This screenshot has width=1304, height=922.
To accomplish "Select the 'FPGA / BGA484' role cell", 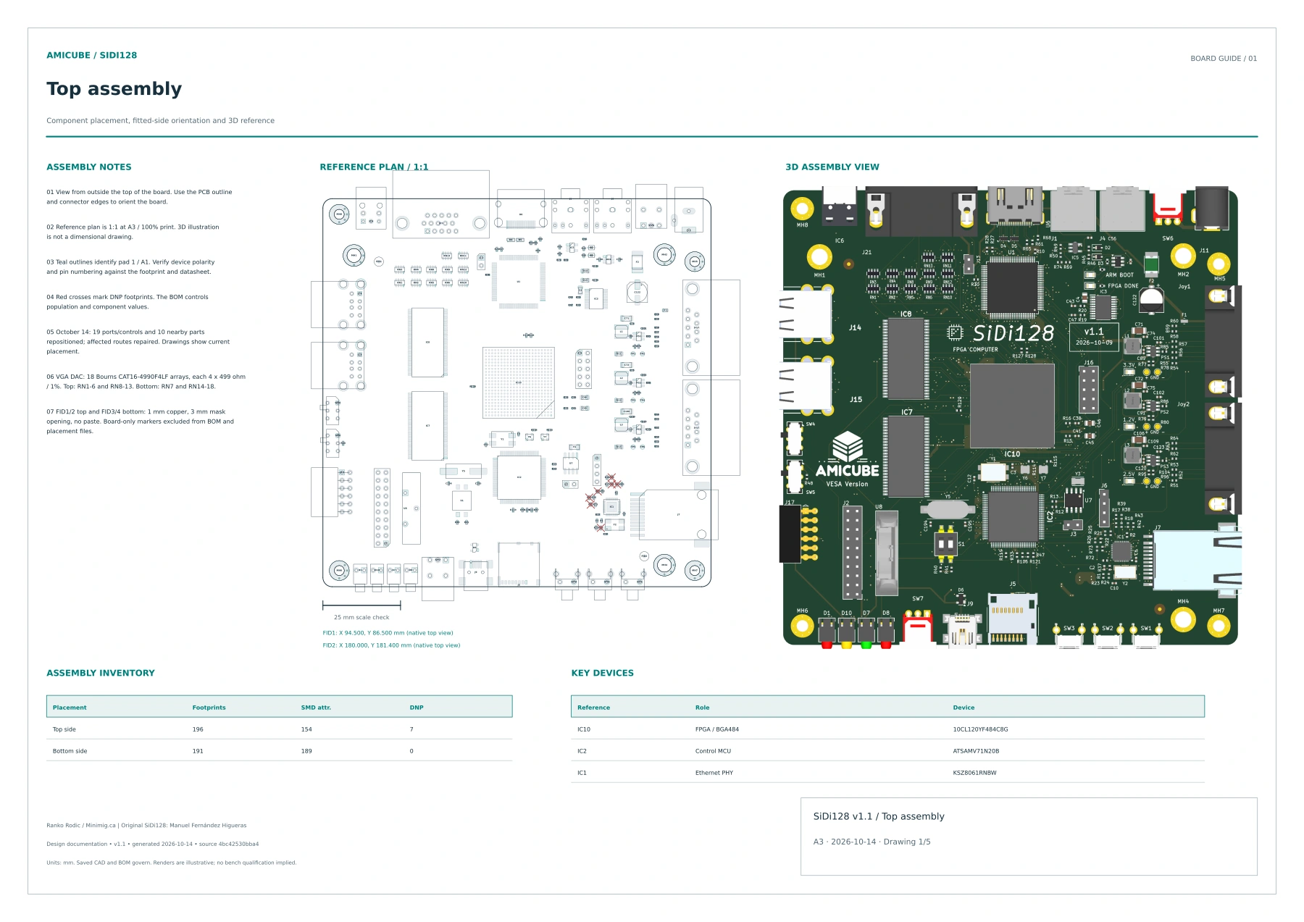I will (x=717, y=729).
